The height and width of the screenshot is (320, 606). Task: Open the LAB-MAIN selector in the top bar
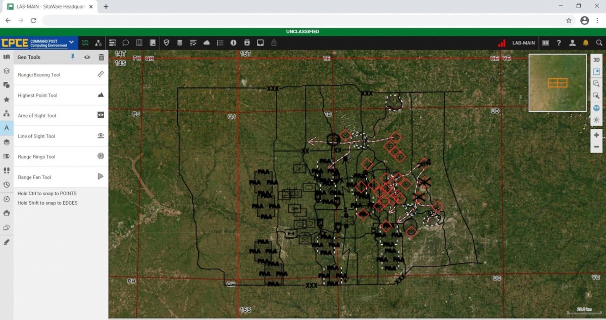(523, 42)
